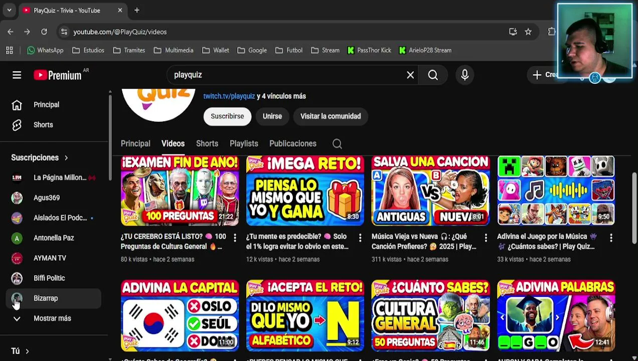The width and height of the screenshot is (638, 361).
Task: Run search with the magnifier button
Action: (x=433, y=75)
